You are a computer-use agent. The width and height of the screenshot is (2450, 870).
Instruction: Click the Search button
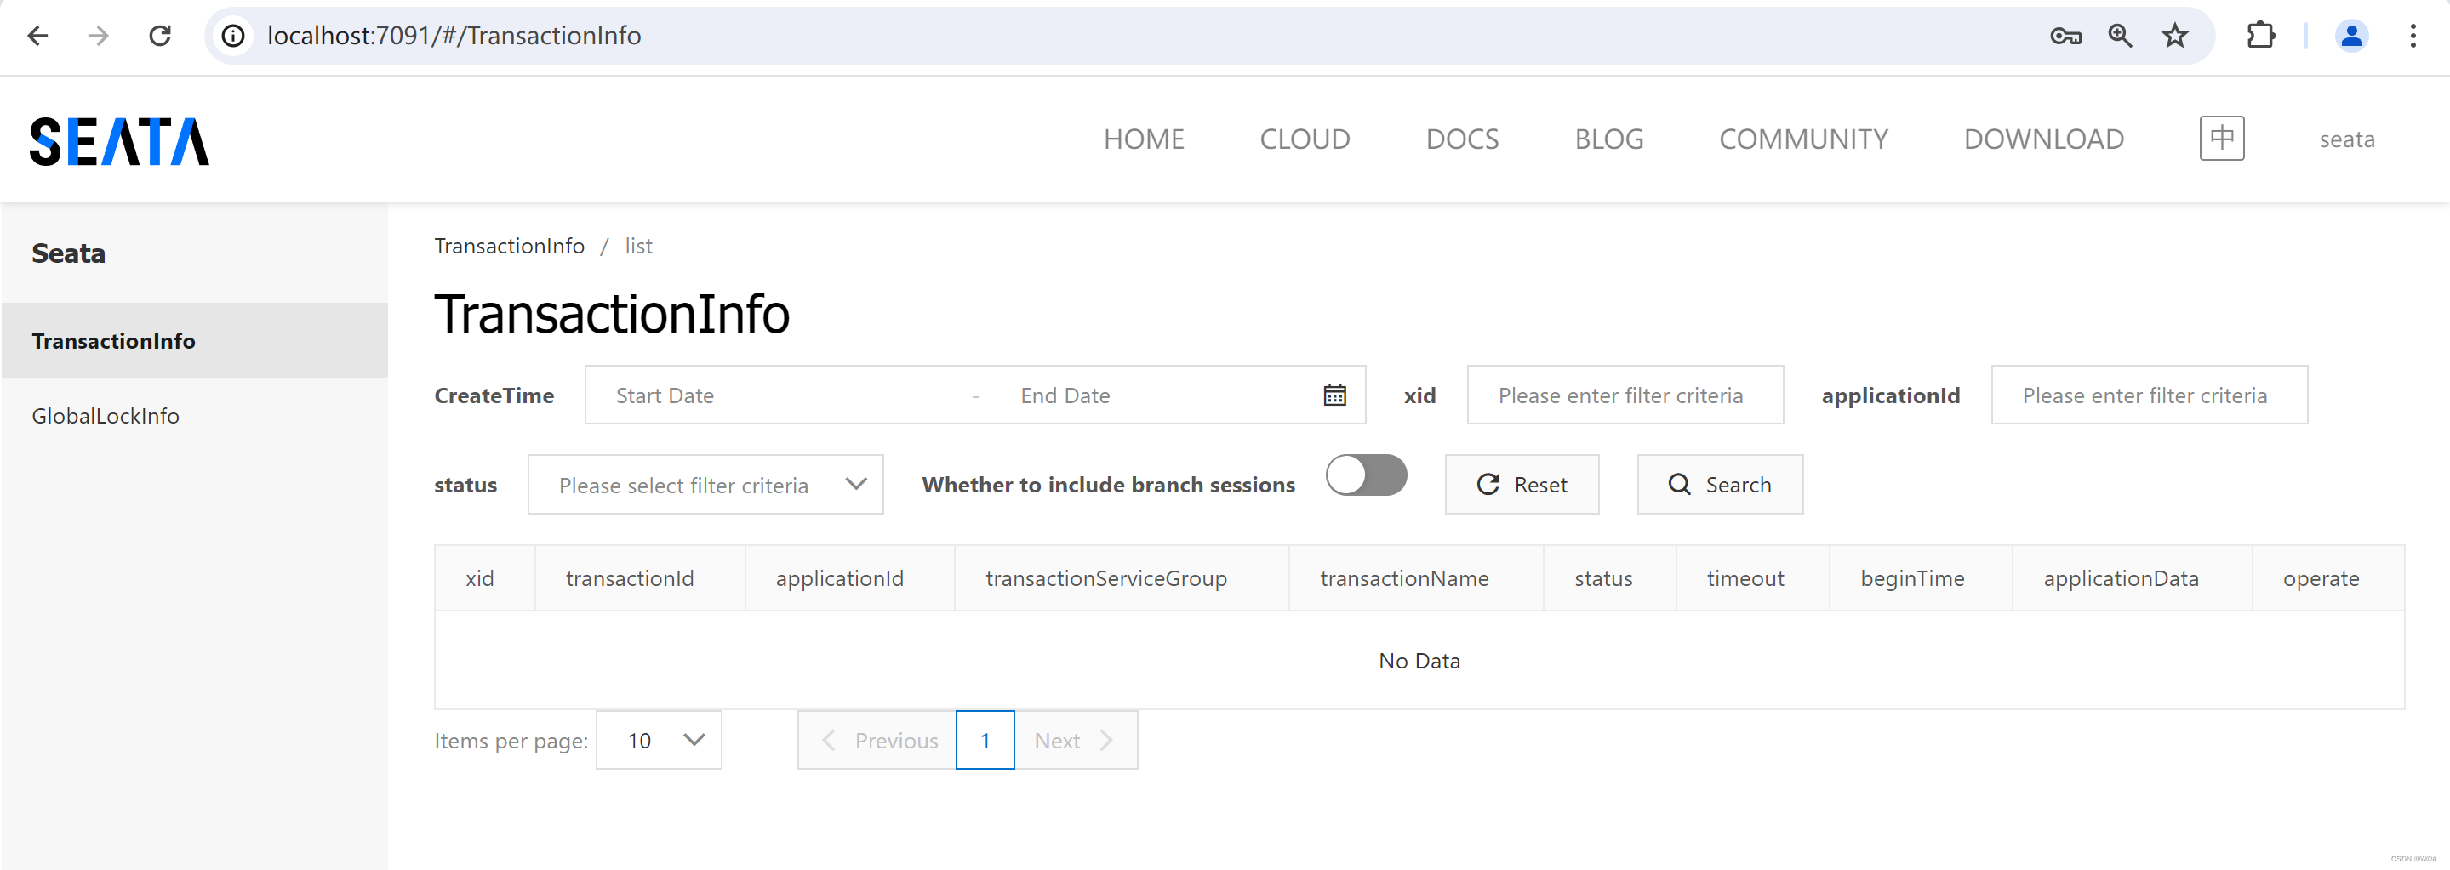tap(1720, 485)
